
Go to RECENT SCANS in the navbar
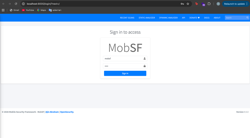click(x=127, y=18)
